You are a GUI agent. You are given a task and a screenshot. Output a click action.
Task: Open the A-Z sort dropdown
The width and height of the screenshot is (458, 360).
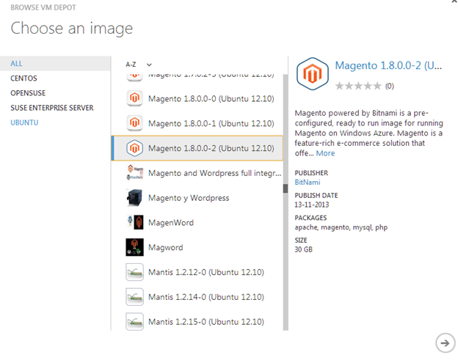tap(139, 65)
